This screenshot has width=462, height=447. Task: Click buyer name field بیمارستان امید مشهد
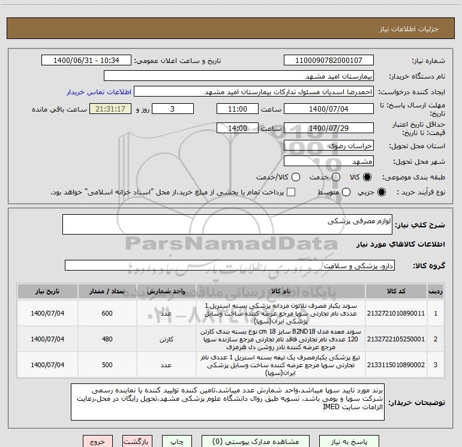[x=239, y=76]
